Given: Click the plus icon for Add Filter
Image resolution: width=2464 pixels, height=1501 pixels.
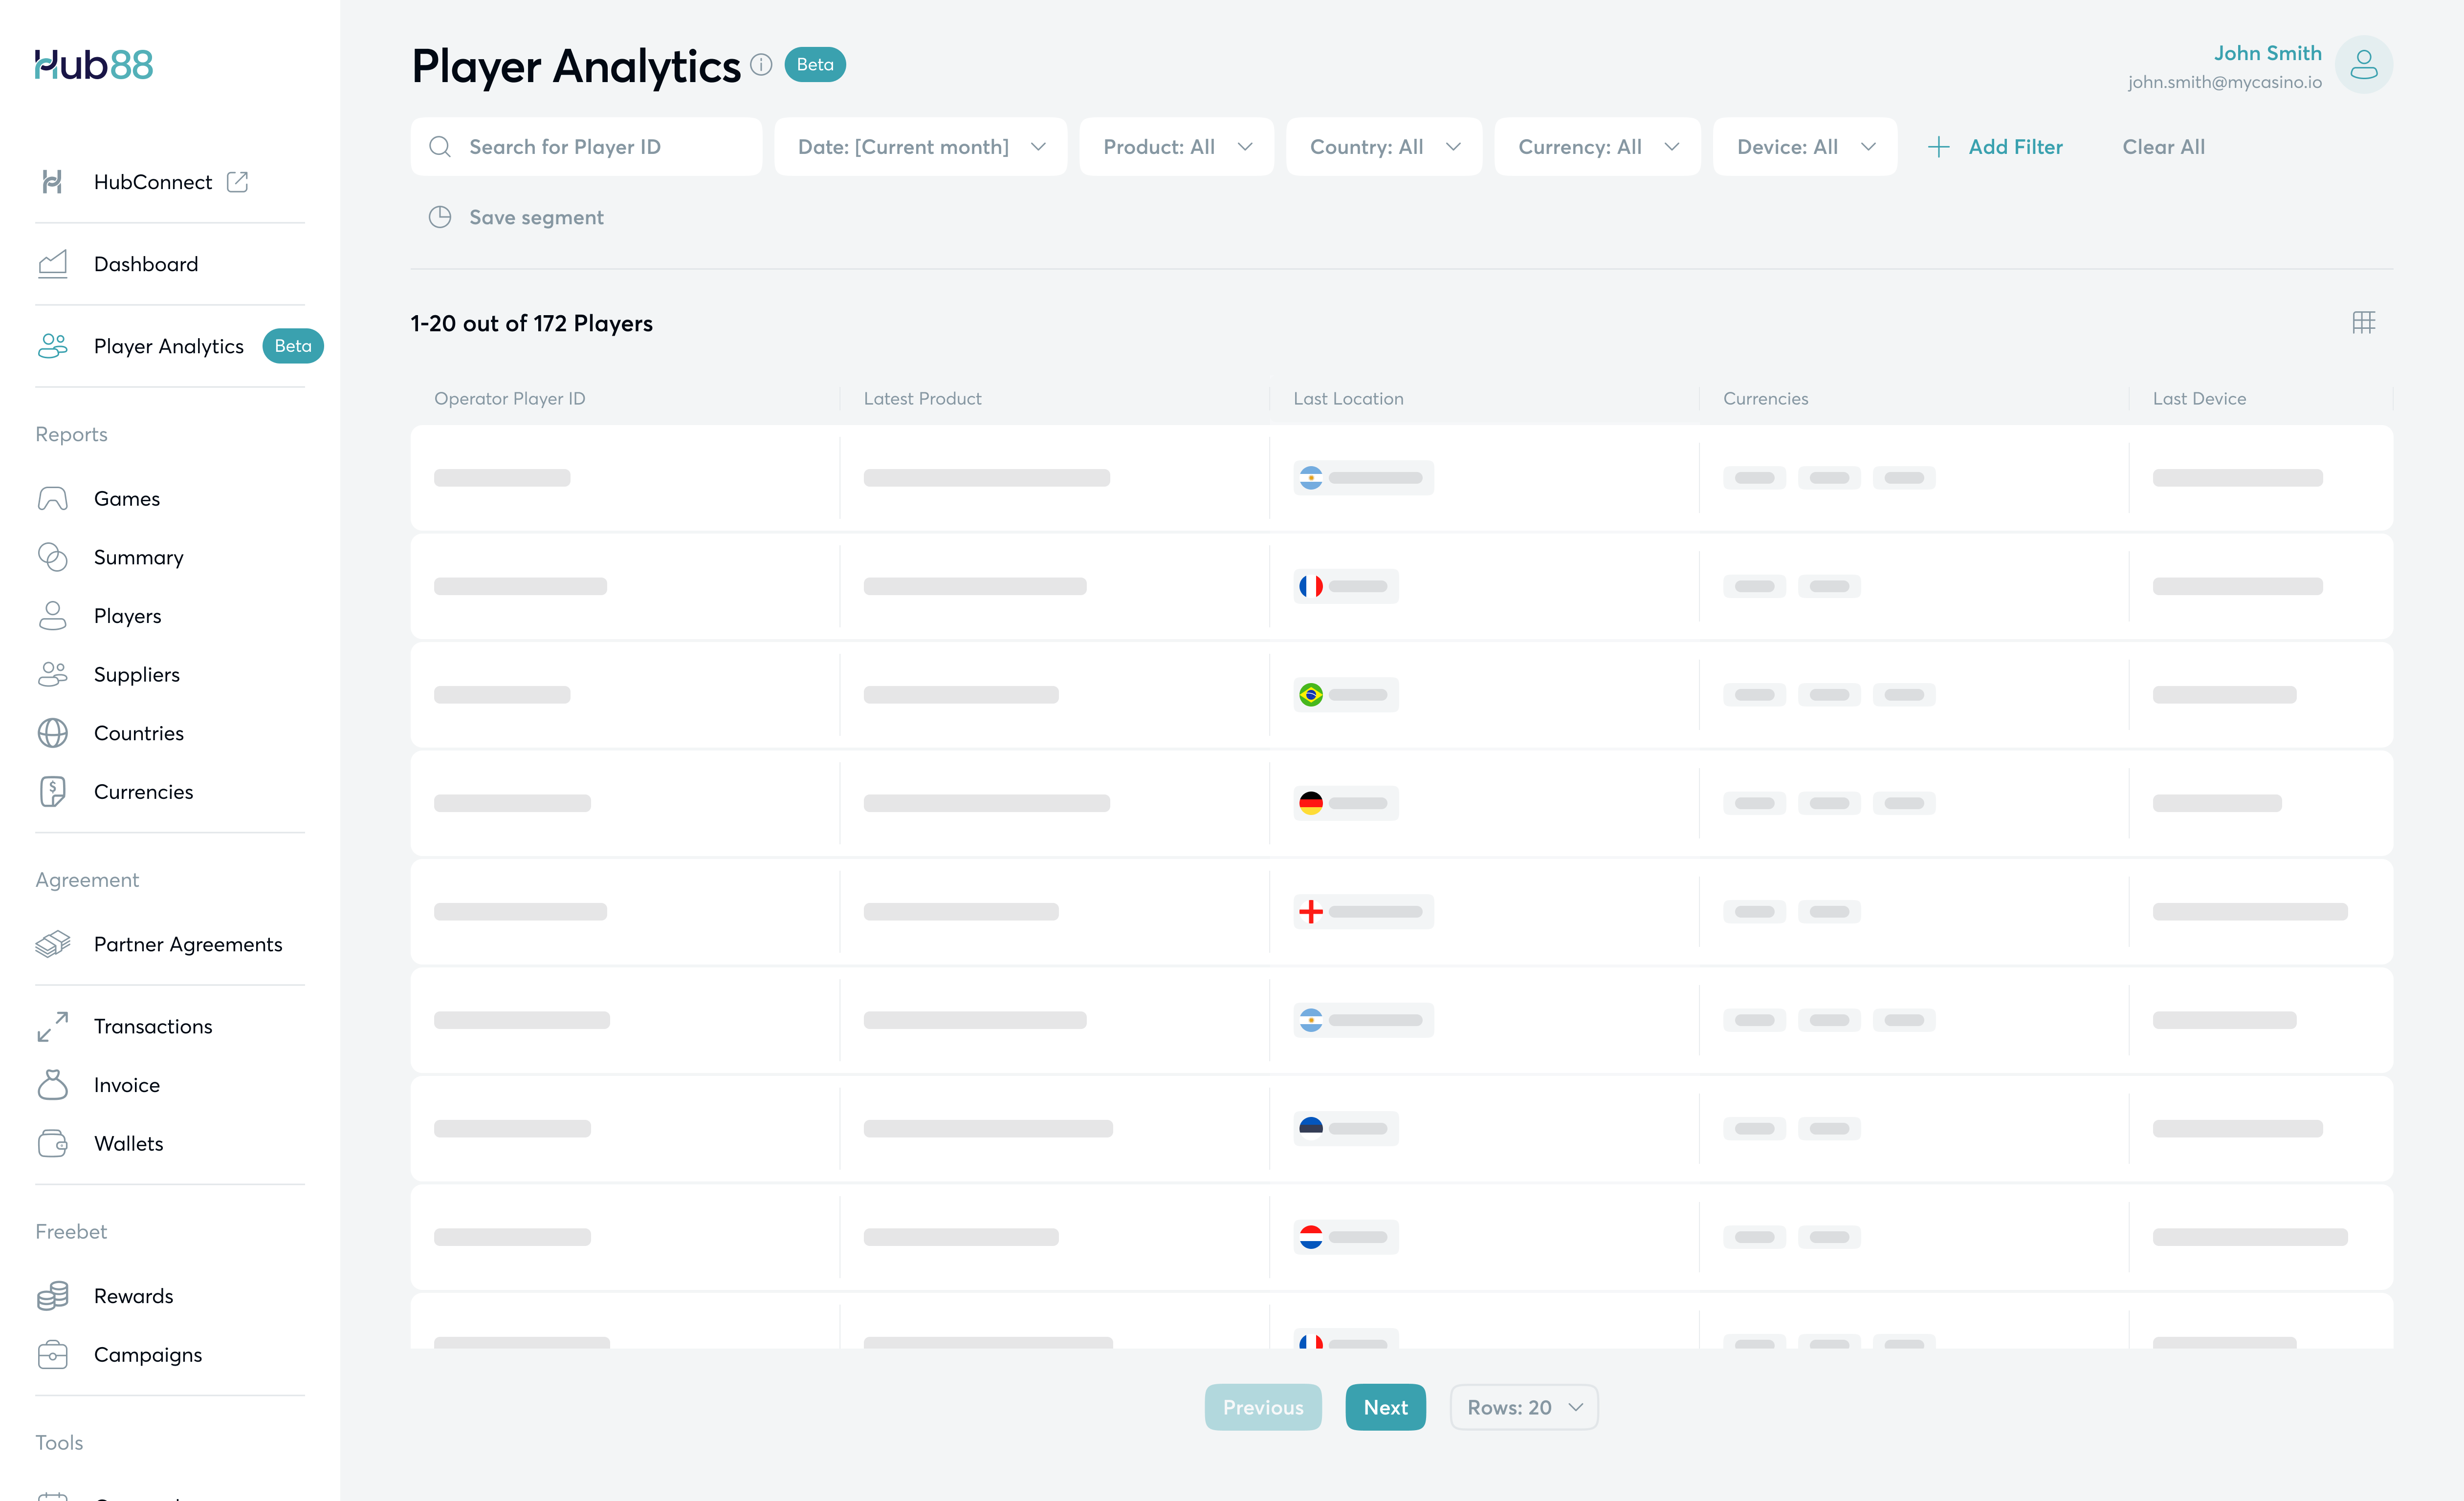Looking at the screenshot, I should click(1938, 147).
